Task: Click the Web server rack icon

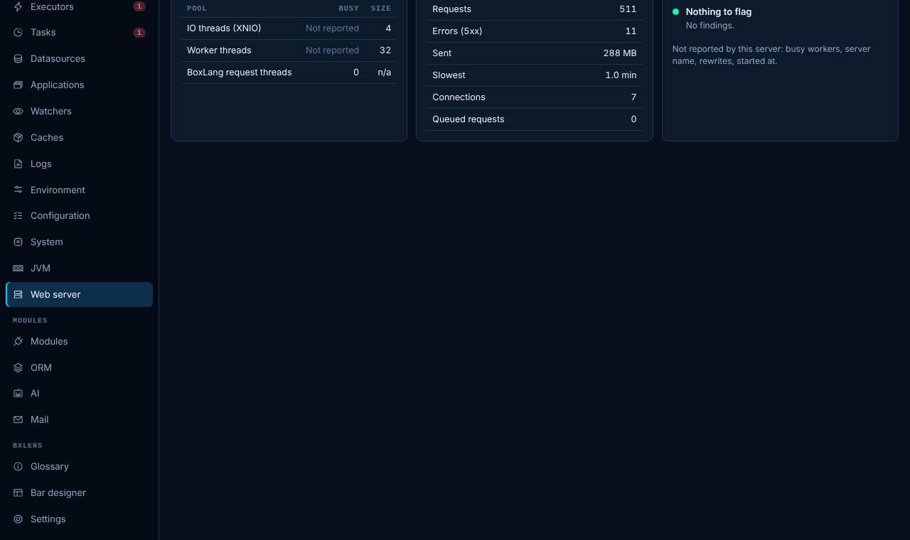Action: (x=18, y=295)
